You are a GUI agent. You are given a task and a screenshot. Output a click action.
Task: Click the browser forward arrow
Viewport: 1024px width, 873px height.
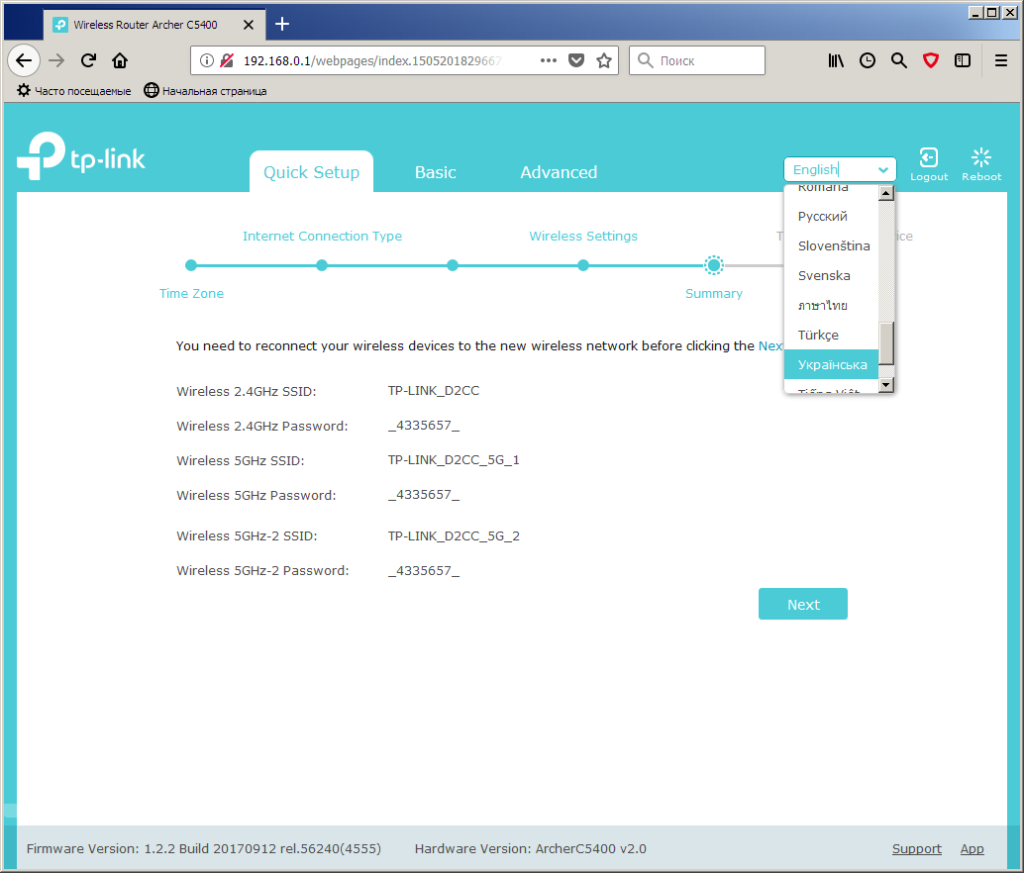pyautogui.click(x=56, y=60)
